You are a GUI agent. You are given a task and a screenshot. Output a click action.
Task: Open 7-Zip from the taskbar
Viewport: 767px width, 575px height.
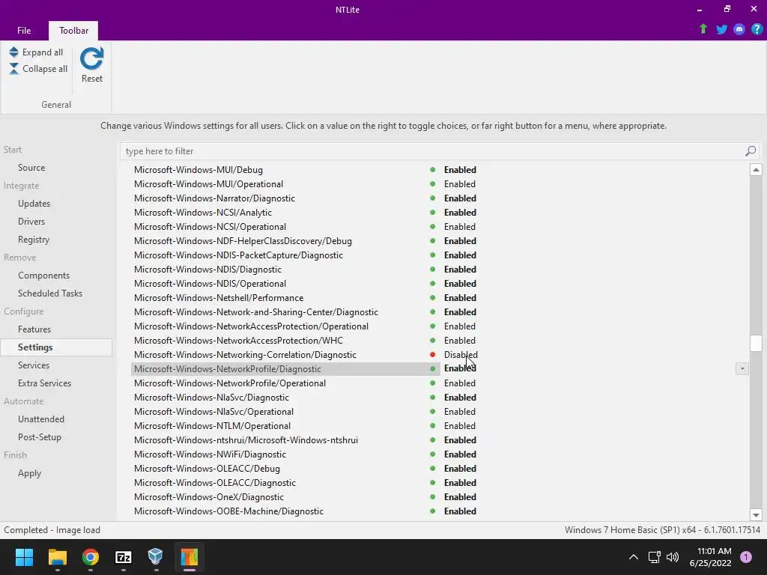point(124,556)
